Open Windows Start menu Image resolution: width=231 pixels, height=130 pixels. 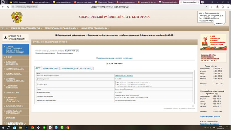click(3, 127)
